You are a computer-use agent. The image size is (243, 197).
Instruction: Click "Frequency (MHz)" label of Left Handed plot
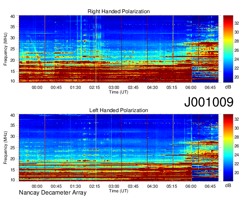[x=5, y=148]
